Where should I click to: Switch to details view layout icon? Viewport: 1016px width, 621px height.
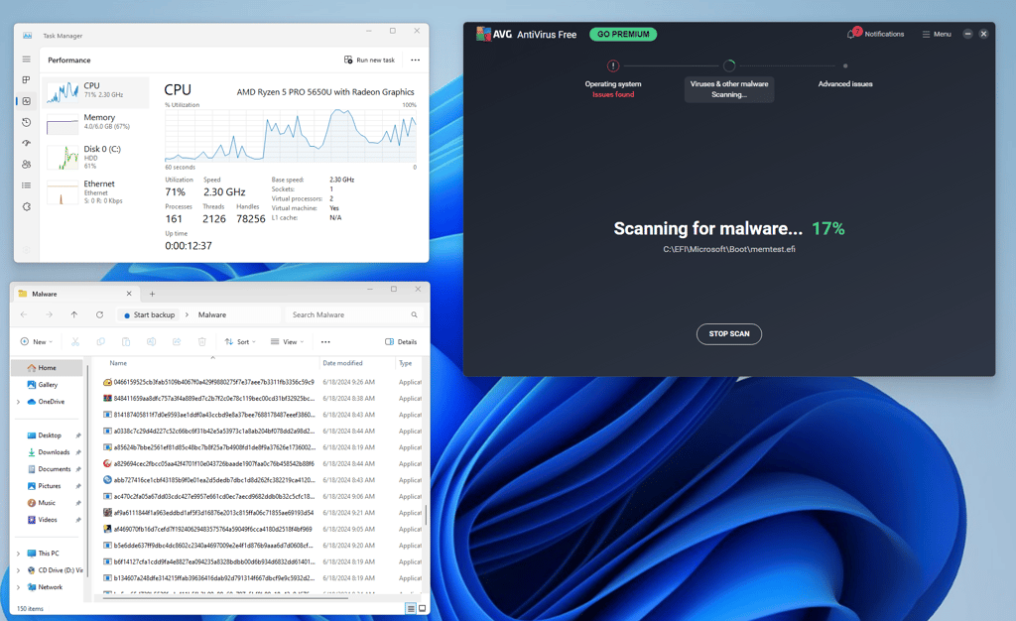(x=410, y=609)
